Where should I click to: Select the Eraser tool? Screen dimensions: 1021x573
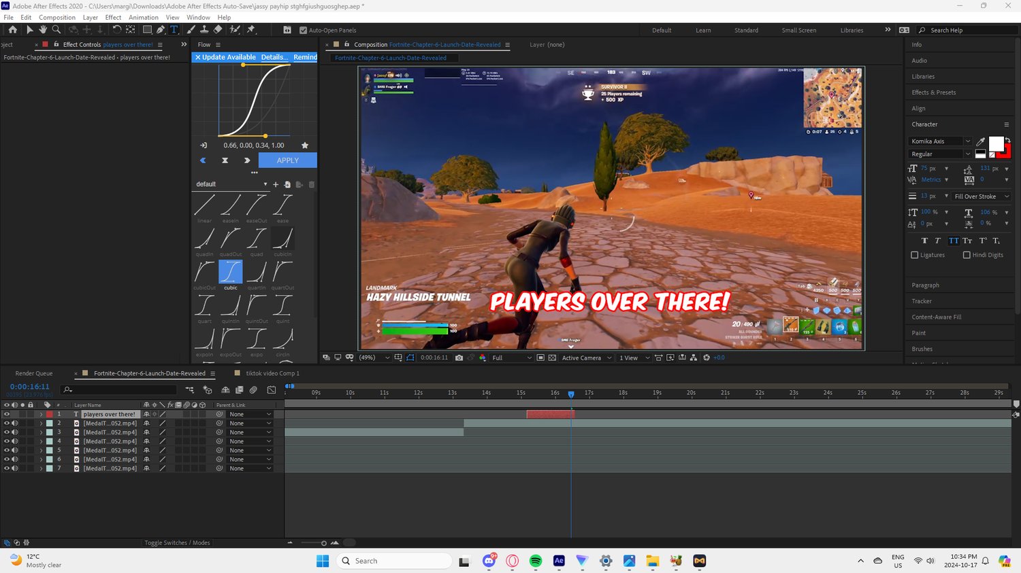click(x=218, y=30)
